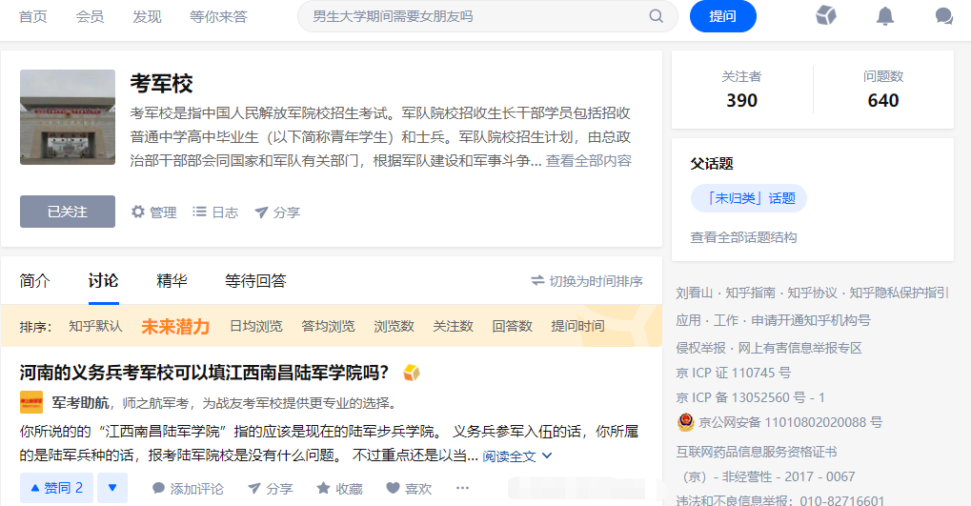Open 知乎协议 footer link
Screen dimensions: 971x506
[812, 293]
